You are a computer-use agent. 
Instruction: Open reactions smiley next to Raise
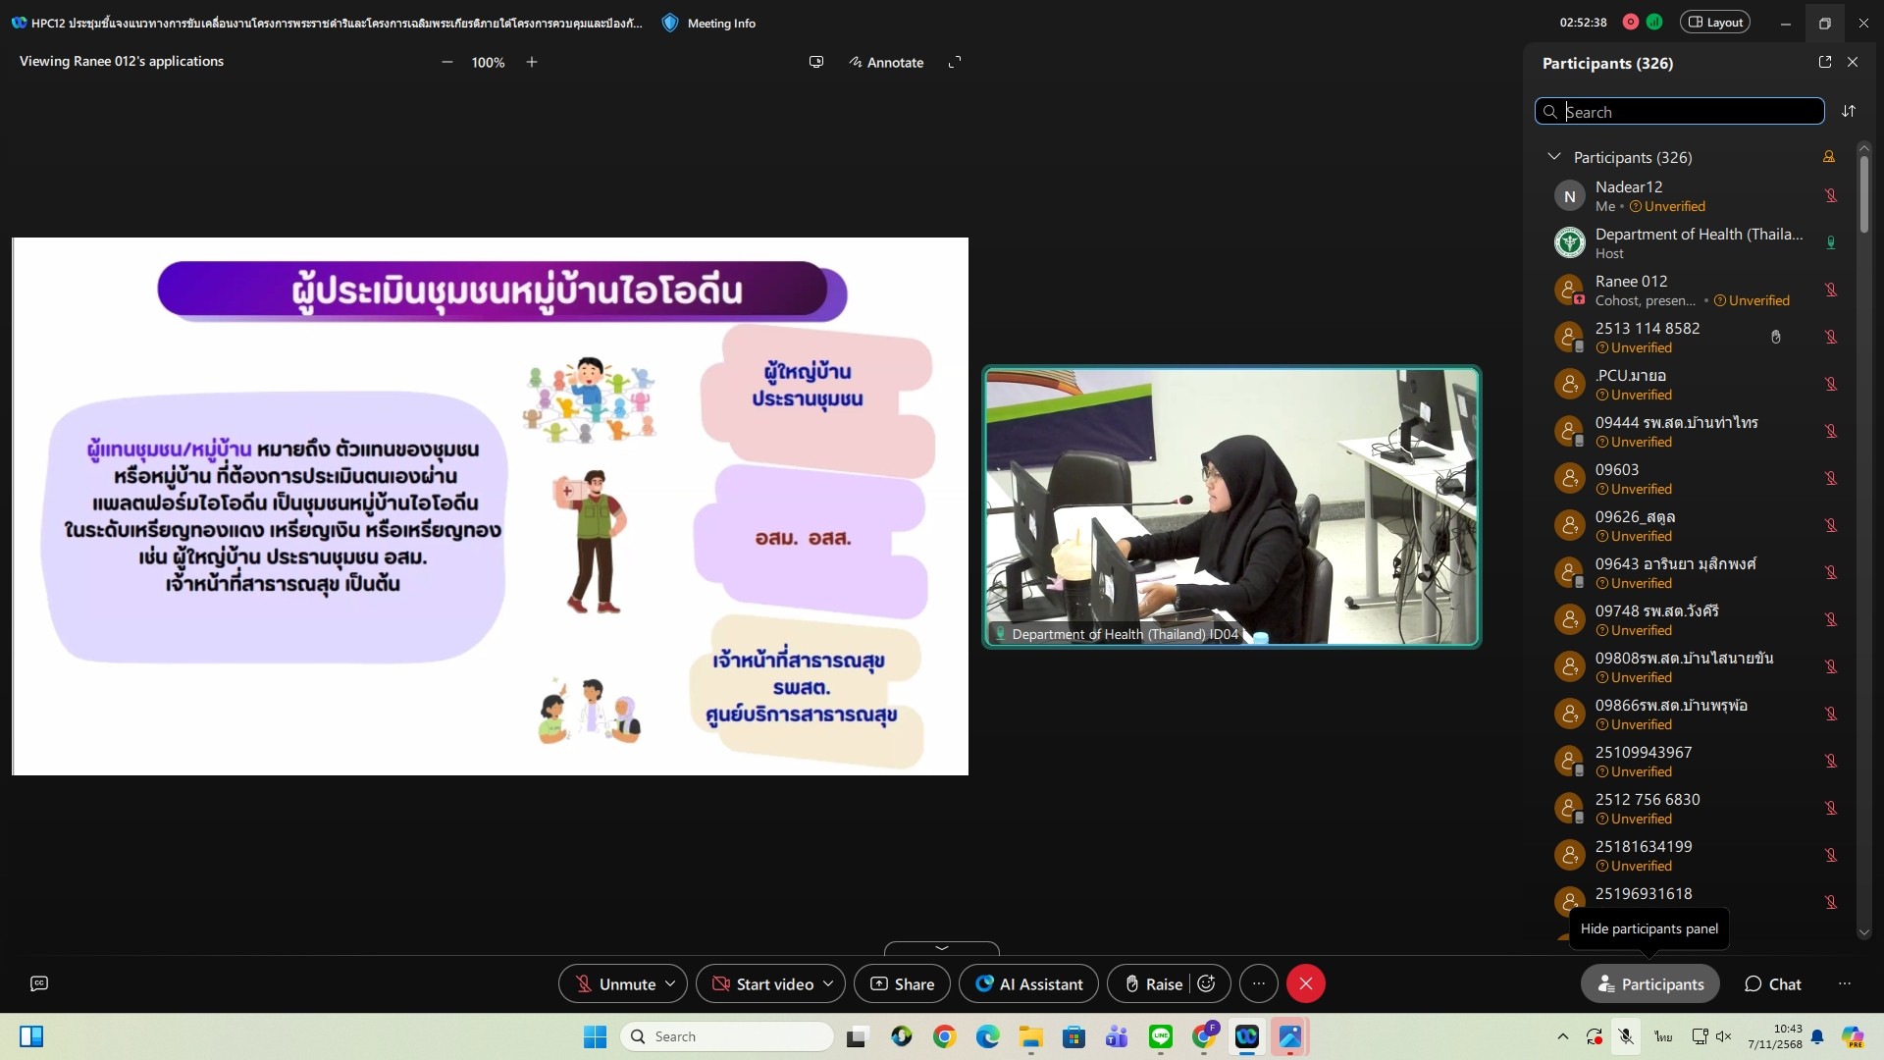tap(1207, 983)
